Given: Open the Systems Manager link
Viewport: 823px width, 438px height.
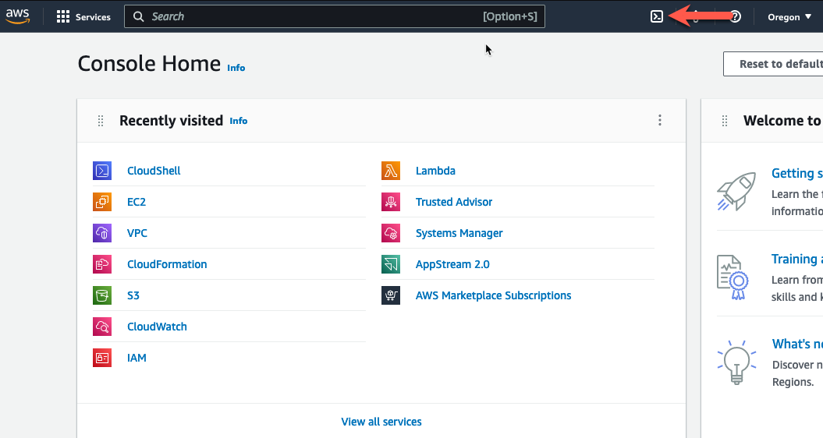Looking at the screenshot, I should [x=459, y=233].
